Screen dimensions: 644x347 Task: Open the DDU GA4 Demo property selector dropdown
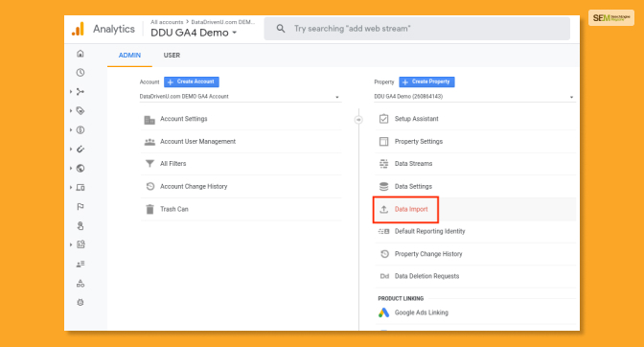coord(194,33)
